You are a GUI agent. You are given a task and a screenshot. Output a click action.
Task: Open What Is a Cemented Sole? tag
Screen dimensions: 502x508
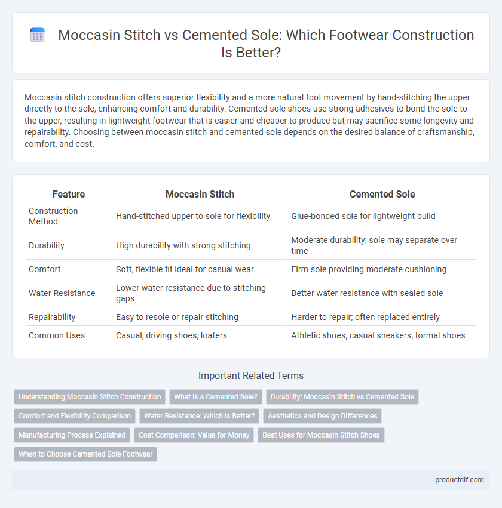(x=216, y=397)
